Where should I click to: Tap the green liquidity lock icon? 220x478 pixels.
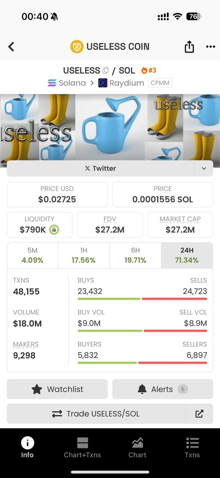pos(54,229)
